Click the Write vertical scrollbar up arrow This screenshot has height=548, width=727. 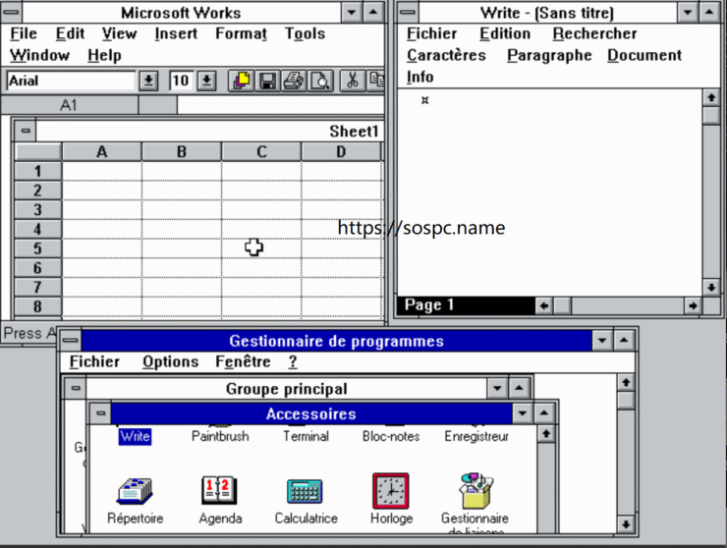point(711,98)
